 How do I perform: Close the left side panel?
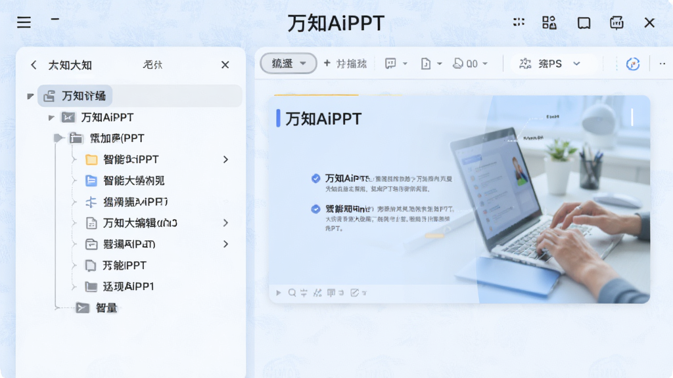[x=225, y=65]
